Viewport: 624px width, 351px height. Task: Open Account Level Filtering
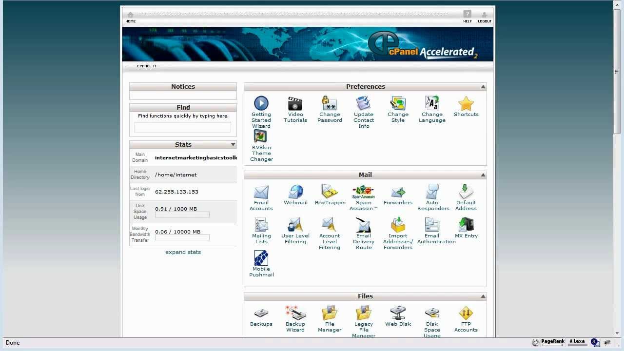(x=330, y=234)
